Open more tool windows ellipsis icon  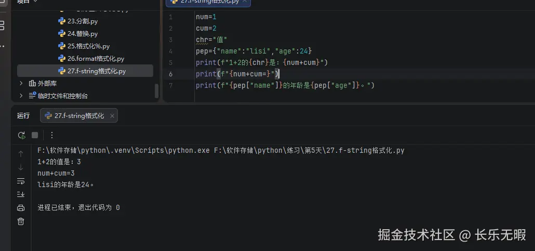(x=2, y=46)
